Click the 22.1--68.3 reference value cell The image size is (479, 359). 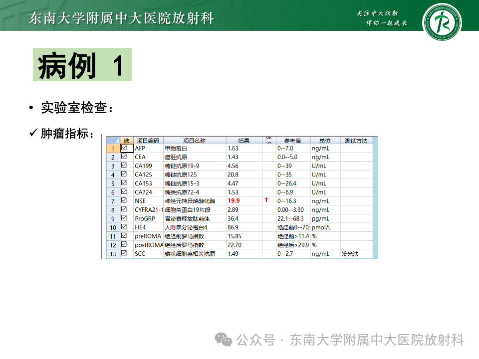pyautogui.click(x=293, y=219)
